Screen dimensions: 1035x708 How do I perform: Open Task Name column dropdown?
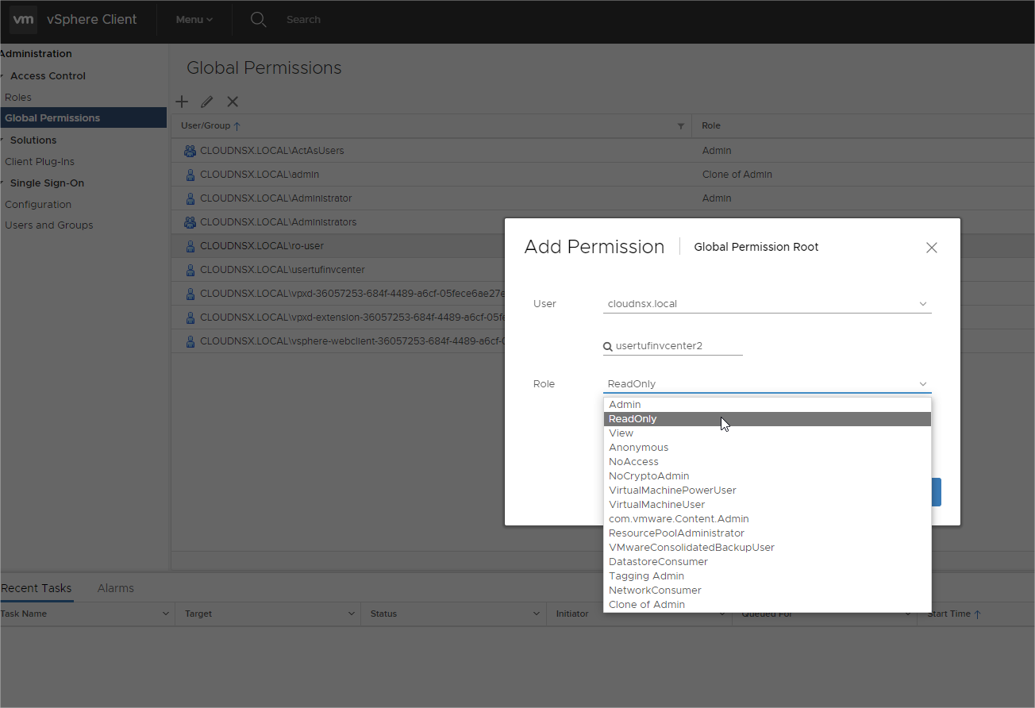click(x=166, y=614)
